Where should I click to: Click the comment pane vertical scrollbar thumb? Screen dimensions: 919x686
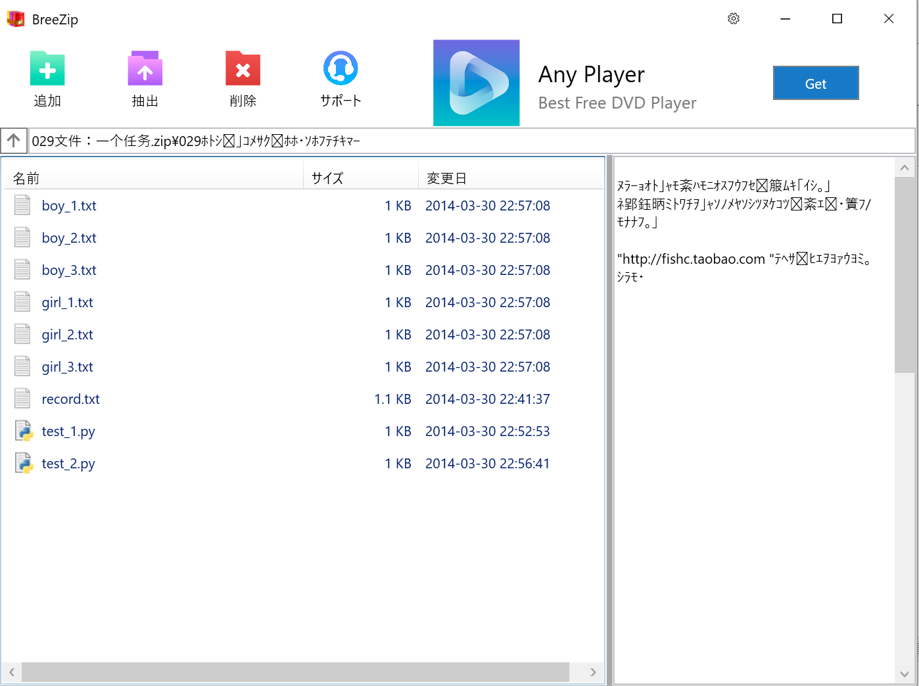(x=905, y=275)
